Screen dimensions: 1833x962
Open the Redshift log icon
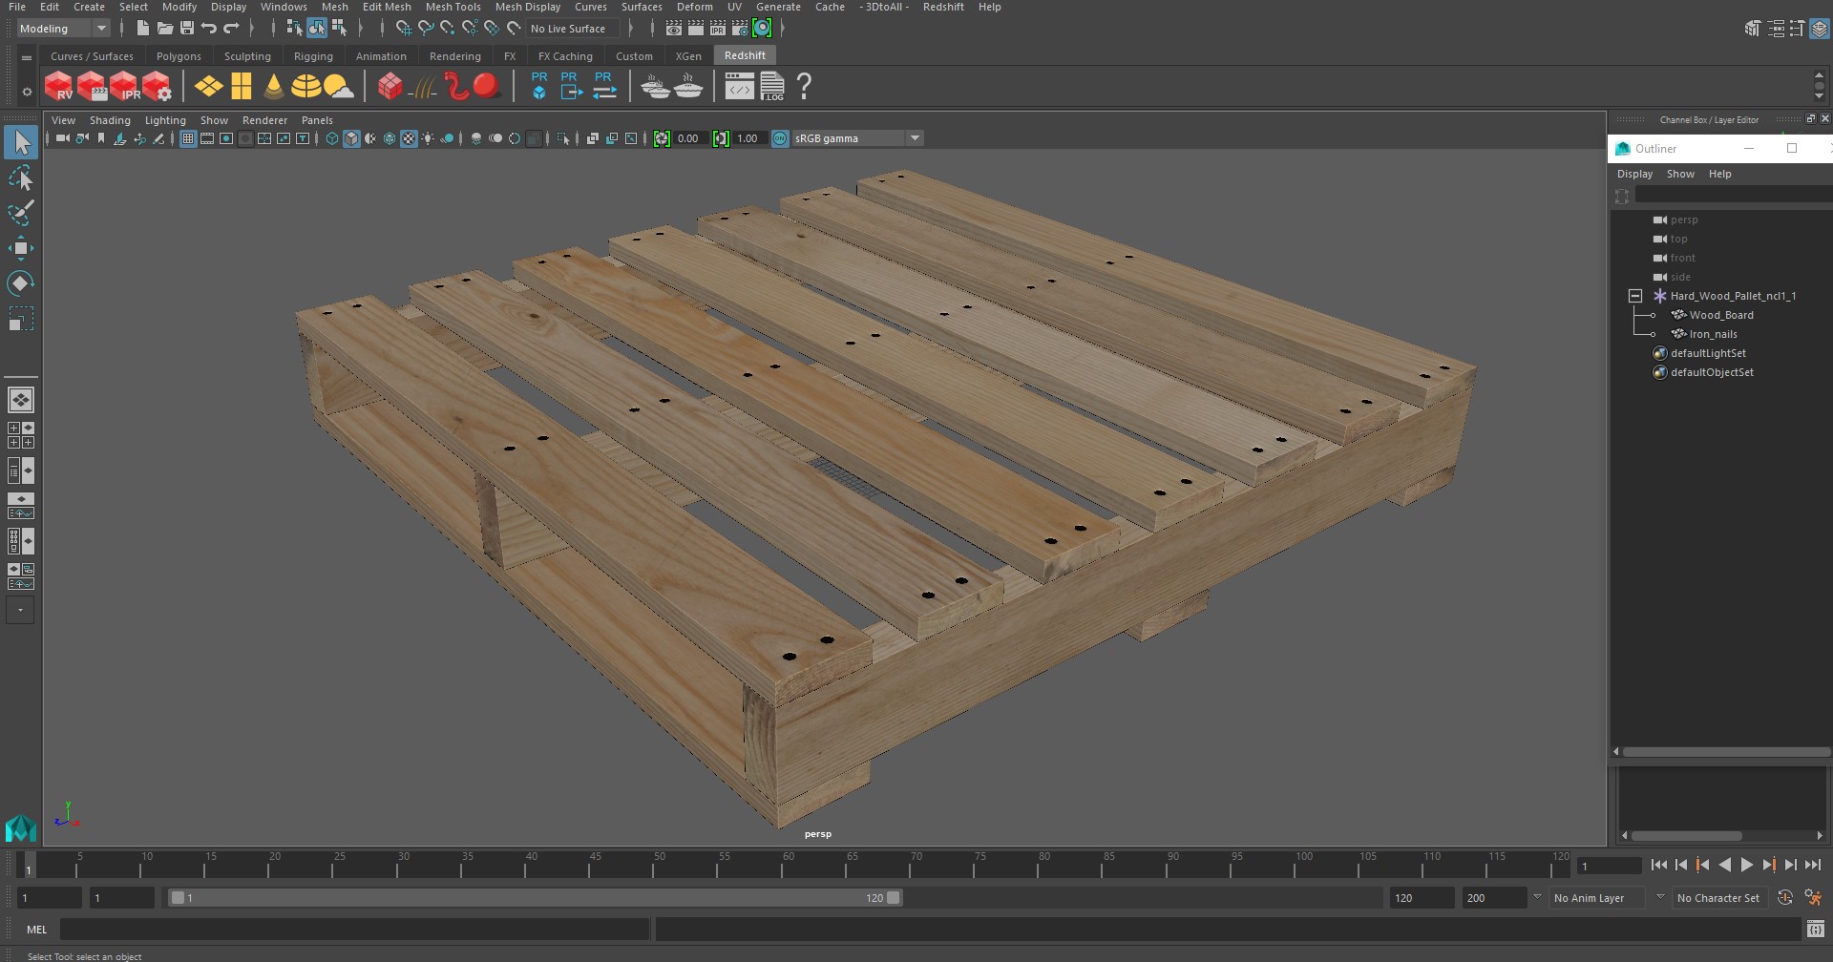click(x=771, y=87)
